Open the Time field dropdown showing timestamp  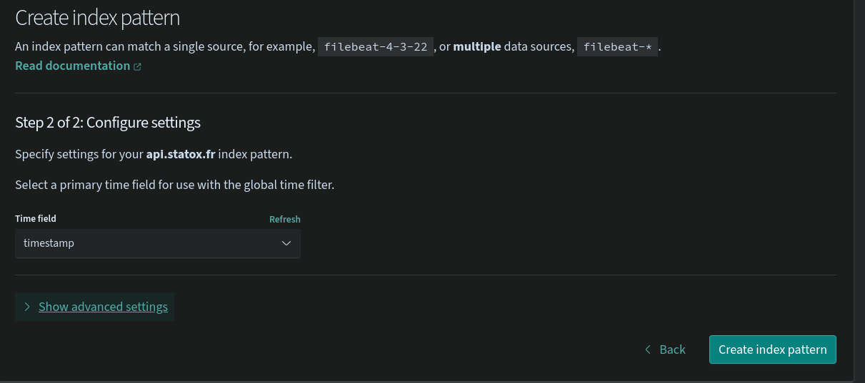tap(158, 243)
